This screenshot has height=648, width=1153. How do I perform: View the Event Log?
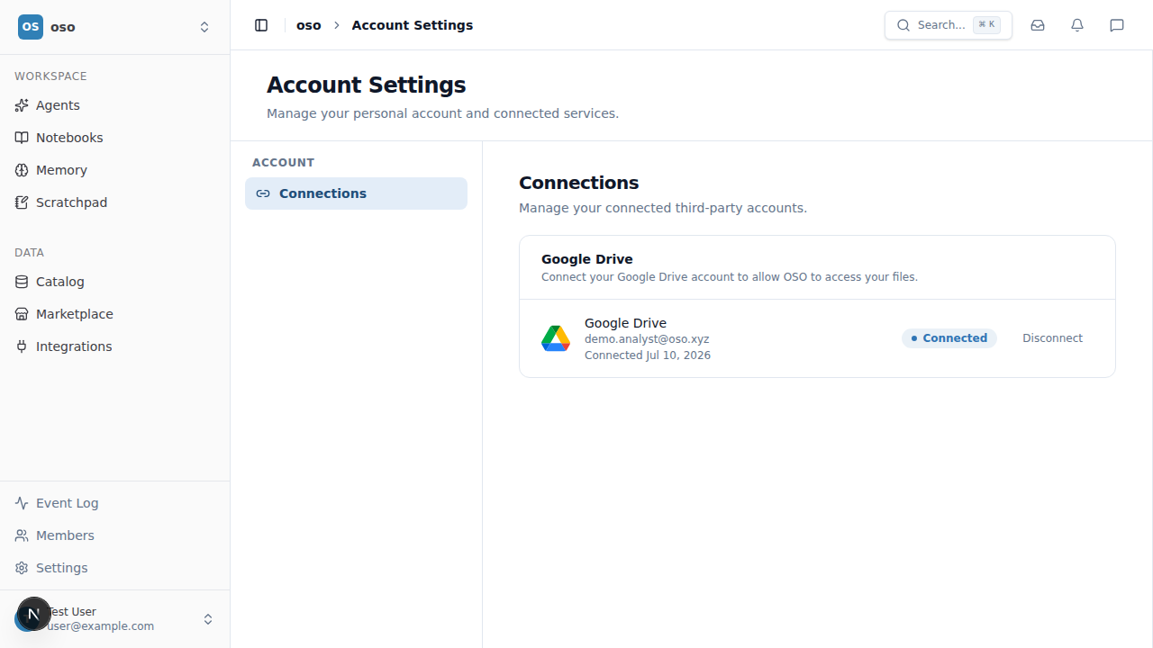pos(115,503)
